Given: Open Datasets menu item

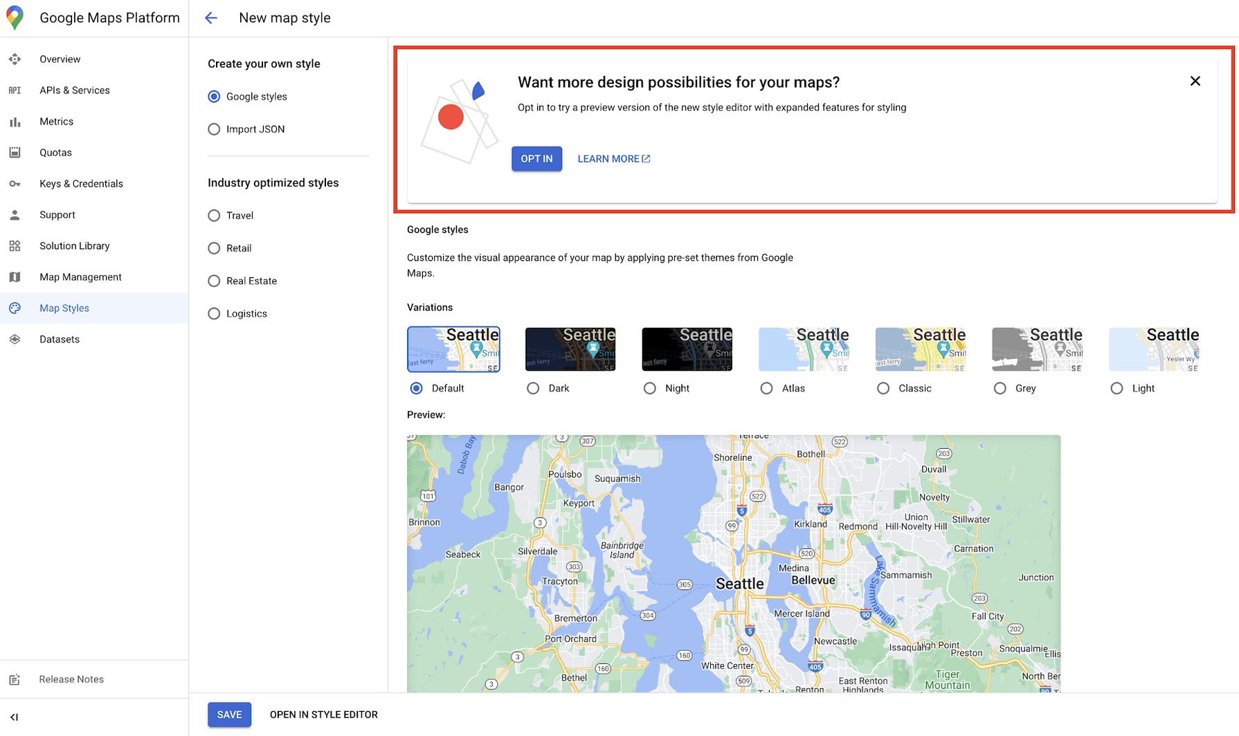Looking at the screenshot, I should point(94,340).
